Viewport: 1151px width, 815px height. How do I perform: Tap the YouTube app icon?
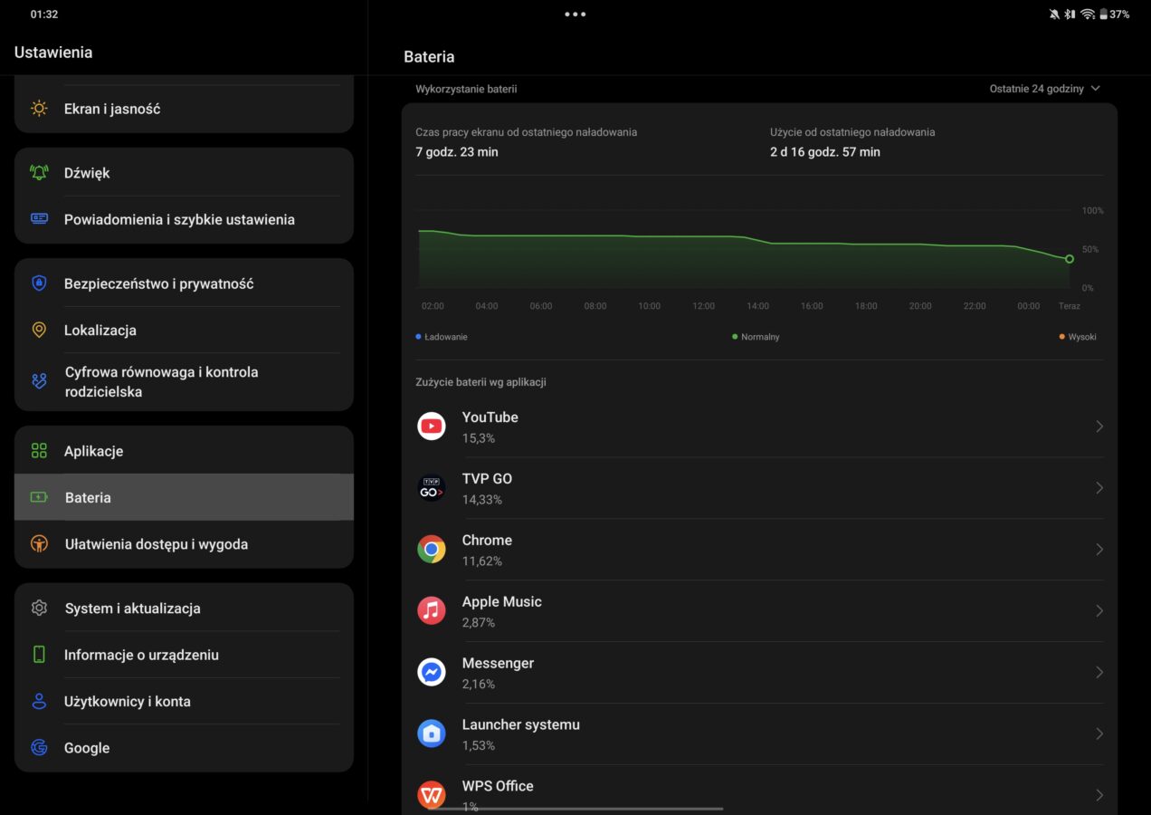tap(432, 426)
